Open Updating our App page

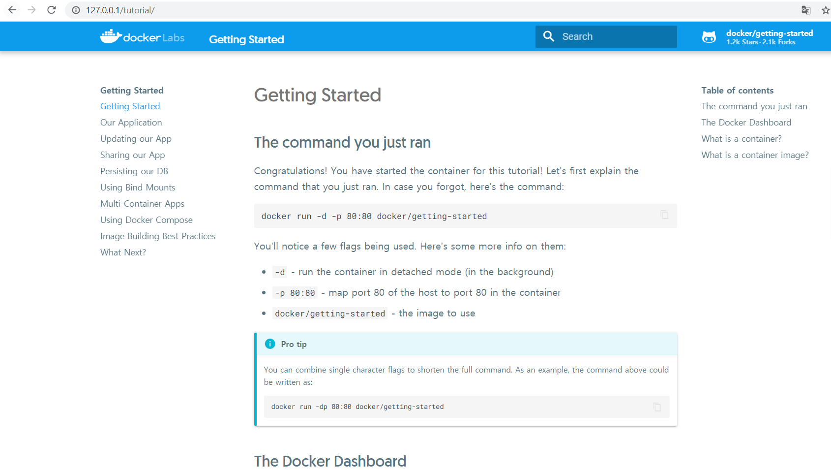pyautogui.click(x=136, y=139)
